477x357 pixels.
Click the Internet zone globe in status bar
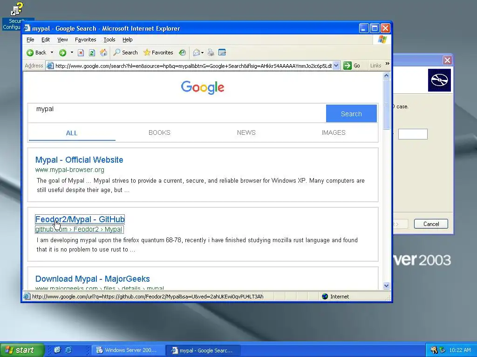325,296
